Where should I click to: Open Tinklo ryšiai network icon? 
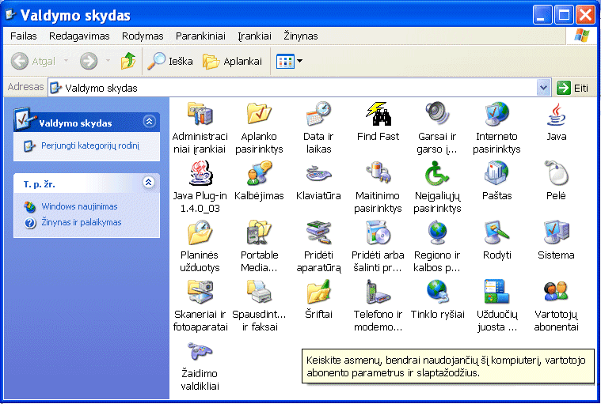pos(437,292)
